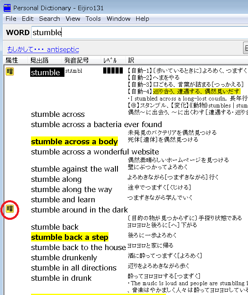Screen dimensions: 248x295
Task: Click translation 酒に酔ってつまずく[よろめく]
Action: 165,255
